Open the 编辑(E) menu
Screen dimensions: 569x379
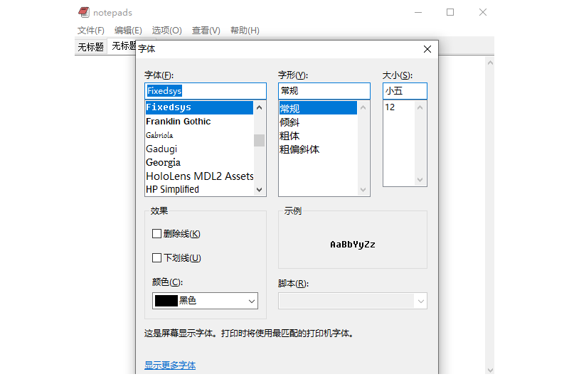[128, 31]
